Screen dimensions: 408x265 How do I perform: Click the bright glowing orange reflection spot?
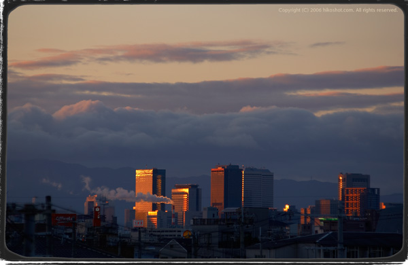click(x=286, y=207)
